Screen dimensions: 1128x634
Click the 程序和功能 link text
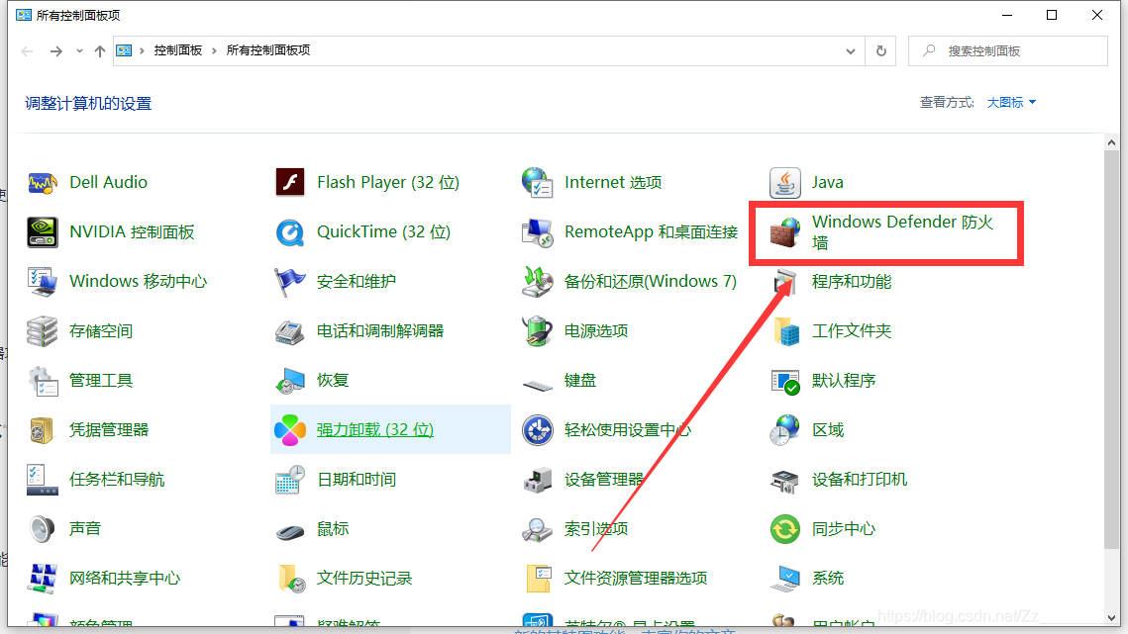pyautogui.click(x=851, y=282)
